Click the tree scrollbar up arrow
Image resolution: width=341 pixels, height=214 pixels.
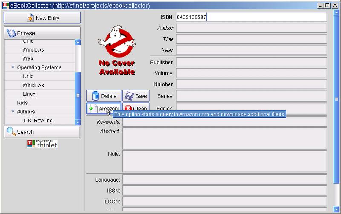pos(78,42)
